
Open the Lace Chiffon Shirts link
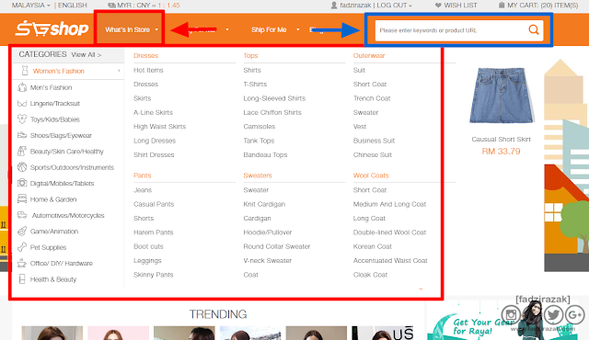pos(272,112)
